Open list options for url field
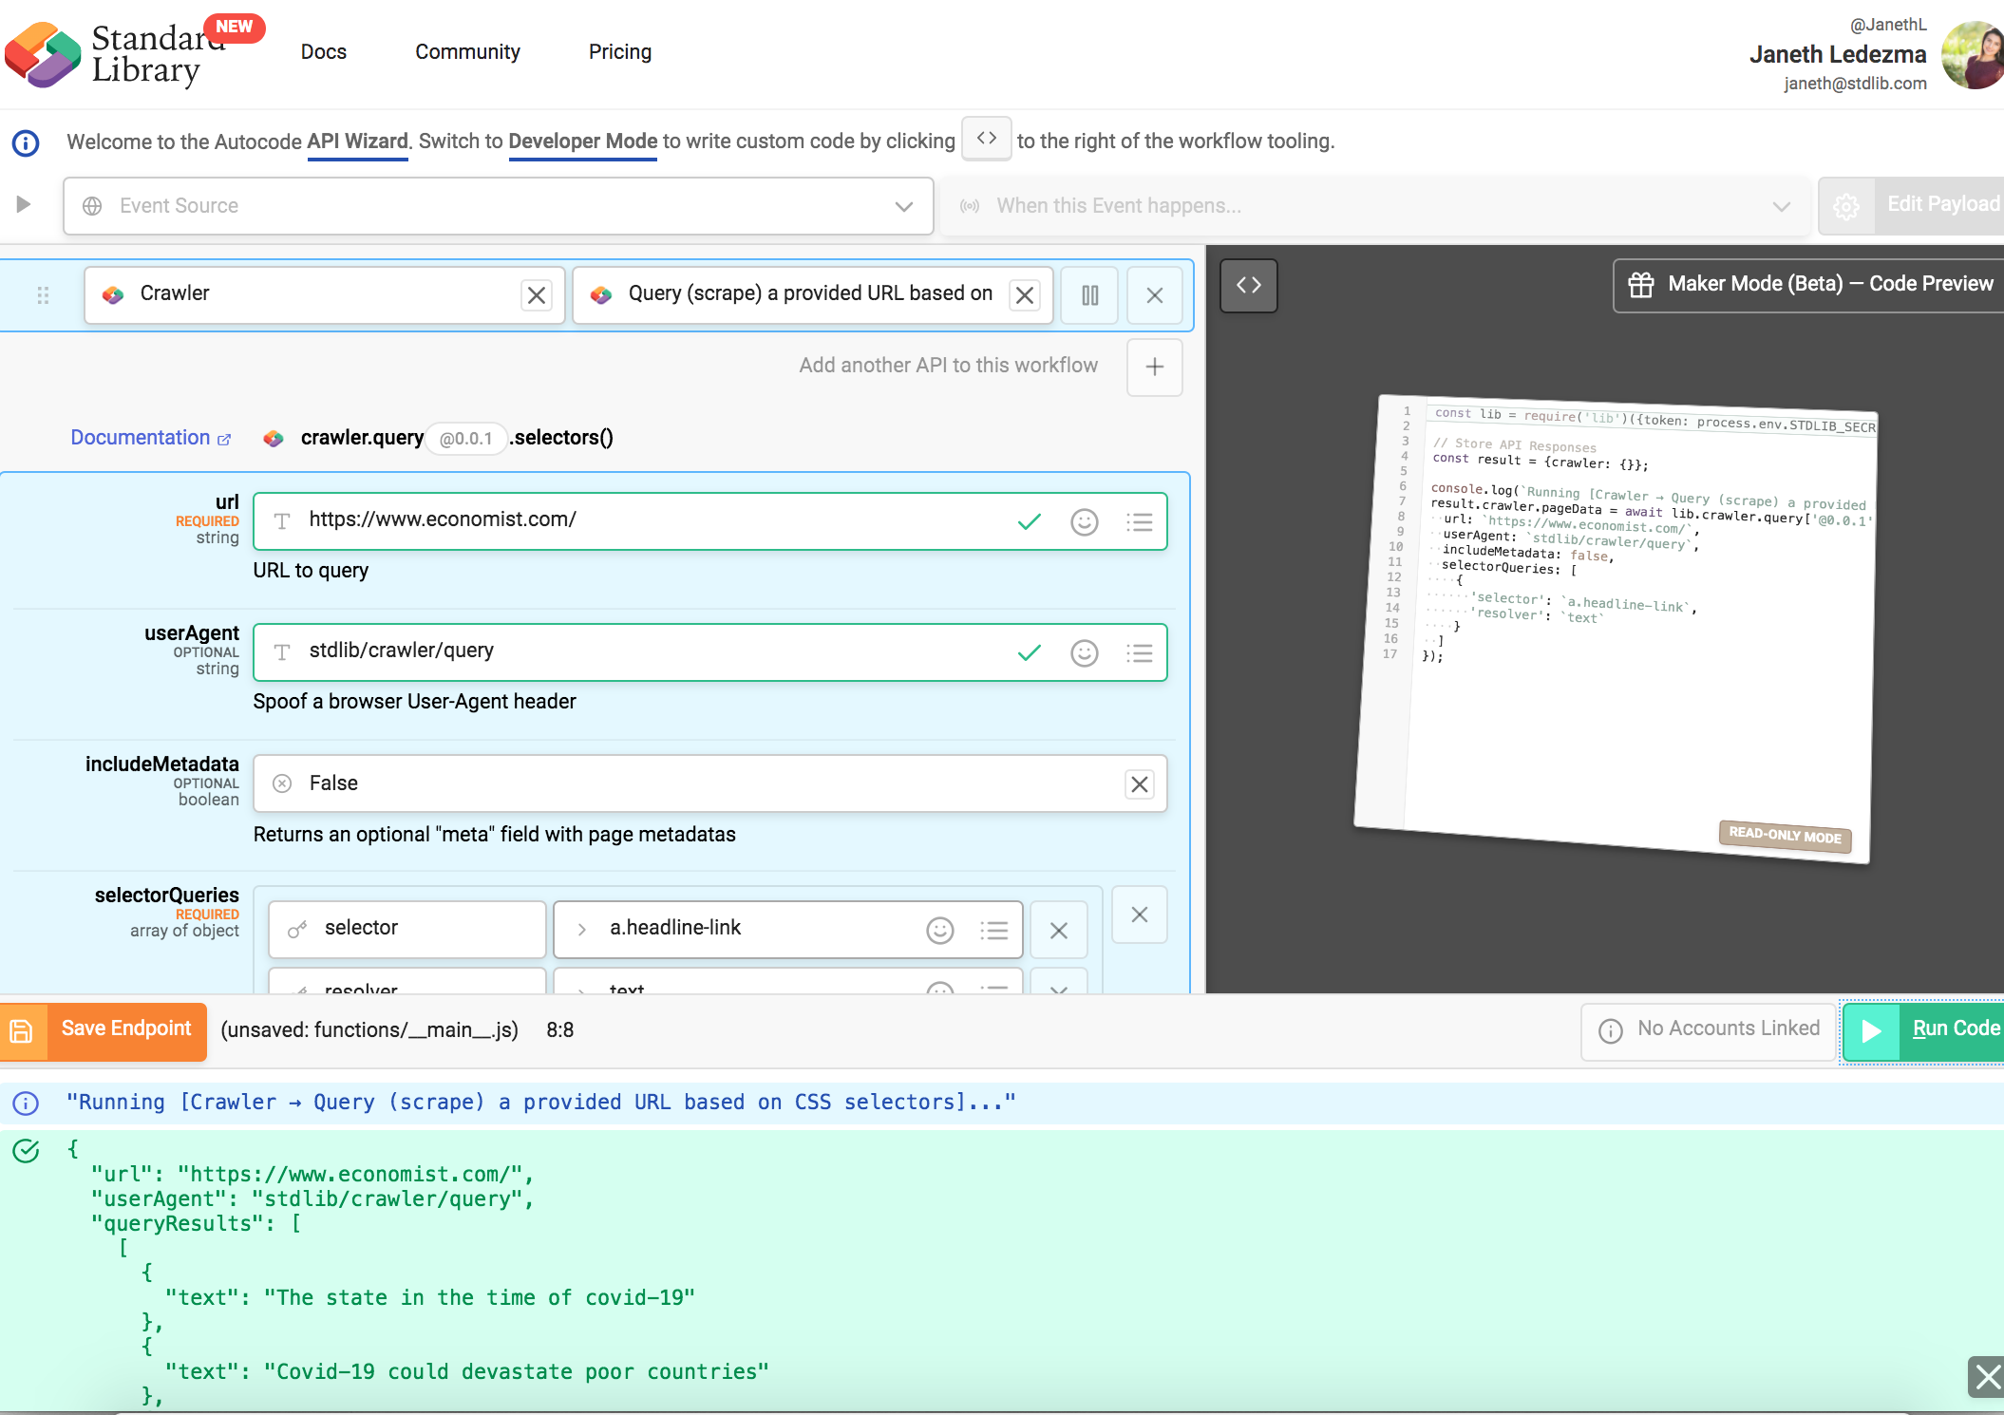The width and height of the screenshot is (2004, 1415). click(x=1140, y=522)
